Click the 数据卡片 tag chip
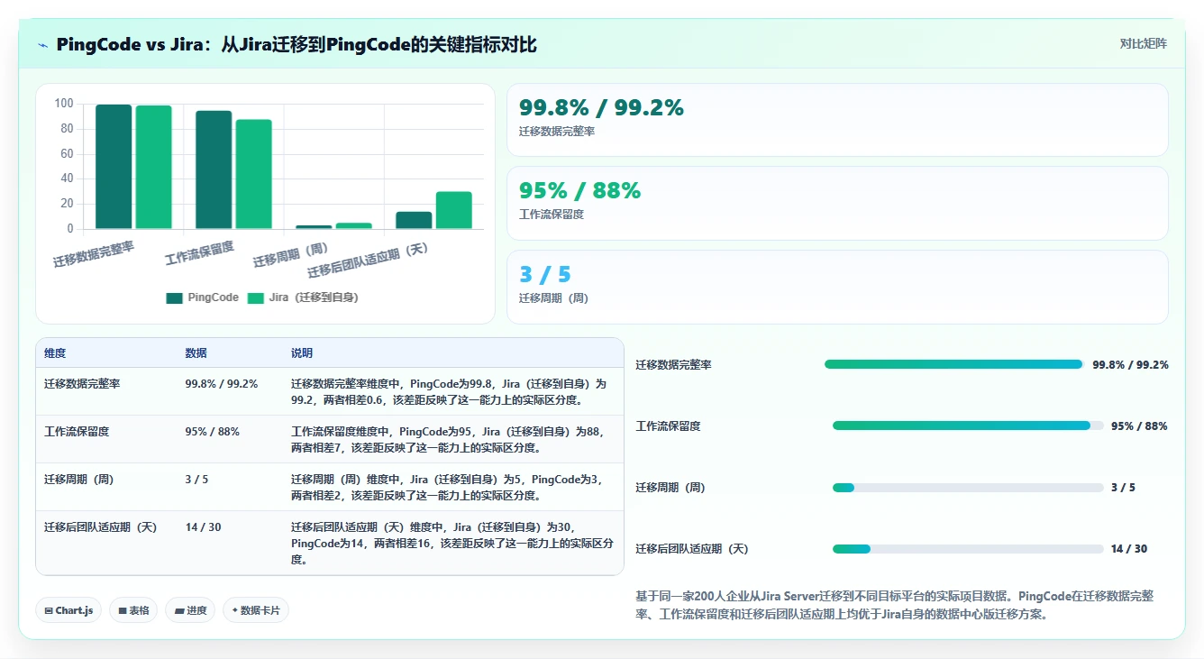The width and height of the screenshot is (1204, 659). (x=256, y=610)
